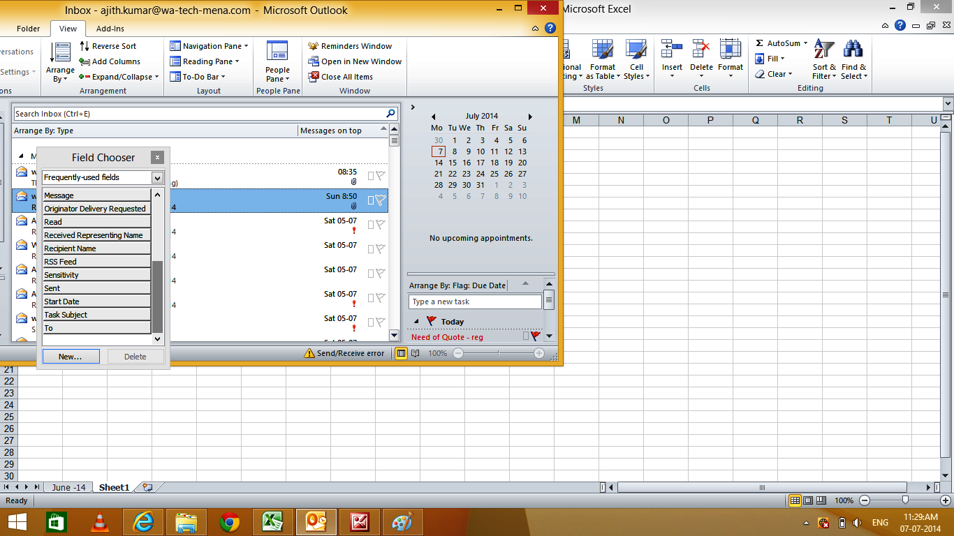Click category box on the 08:35 message

371,176
